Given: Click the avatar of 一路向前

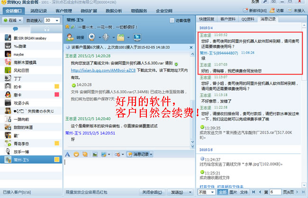Looking at the screenshot, I should 8,119.
